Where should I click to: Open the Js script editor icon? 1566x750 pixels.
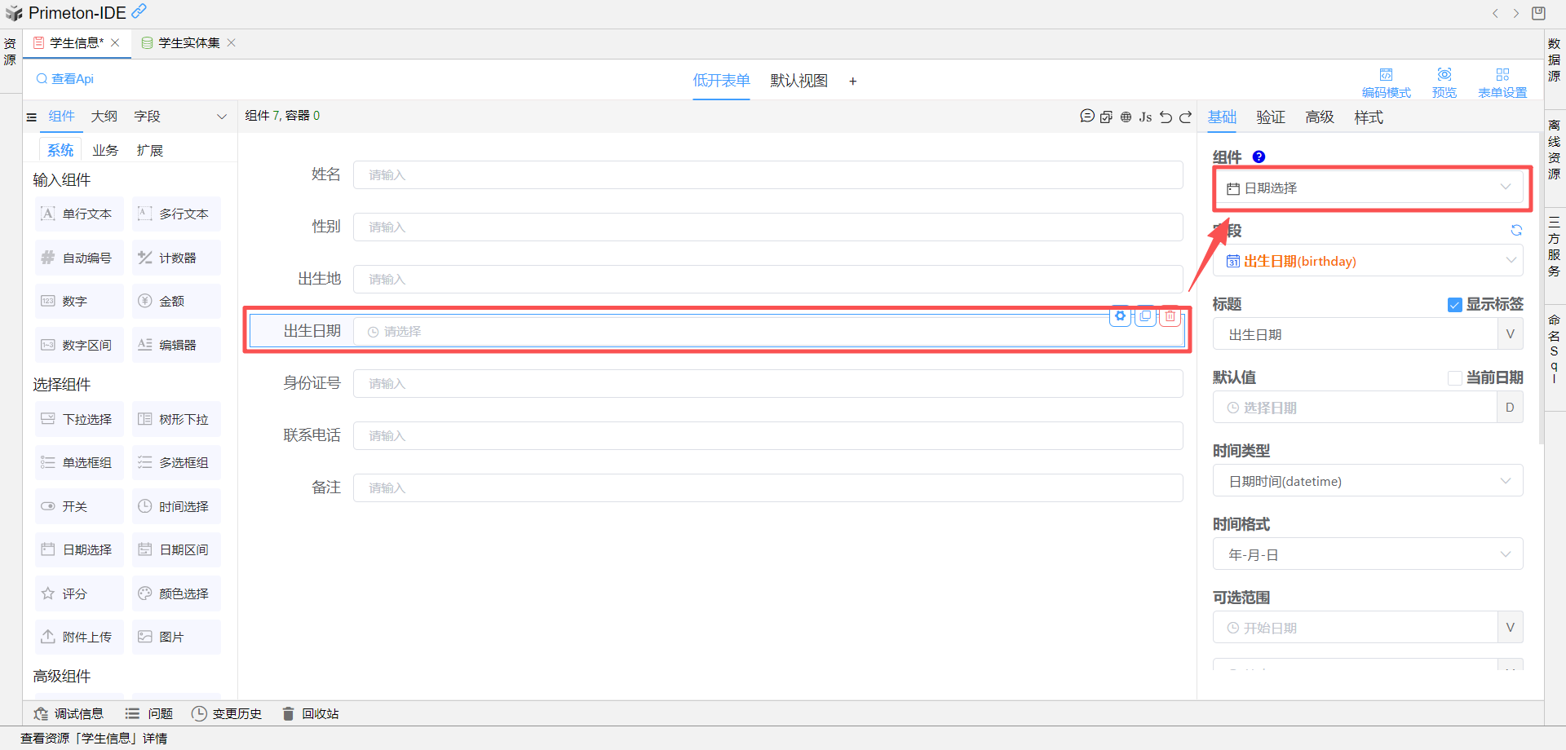click(x=1145, y=117)
